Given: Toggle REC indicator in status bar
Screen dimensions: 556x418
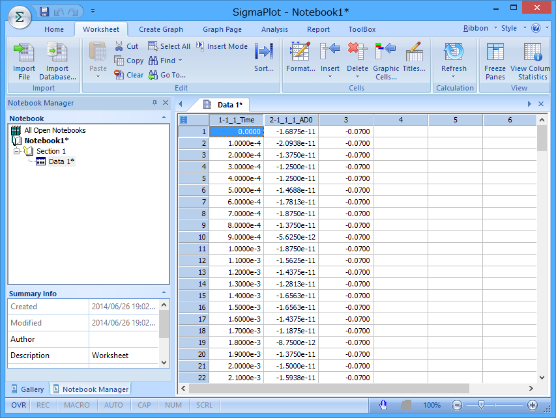Looking at the screenshot, I should point(43,405).
